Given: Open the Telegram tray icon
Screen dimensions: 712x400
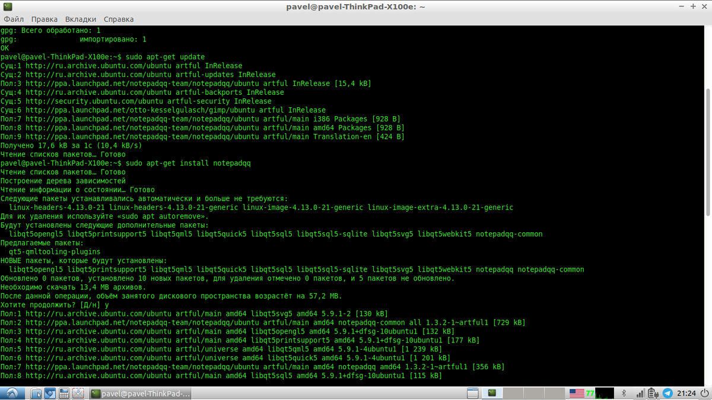Looking at the screenshot, I should click(667, 393).
